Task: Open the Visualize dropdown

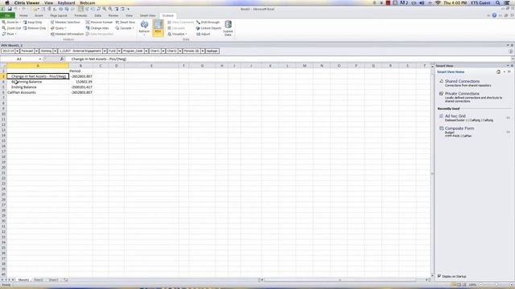Action: point(177,34)
